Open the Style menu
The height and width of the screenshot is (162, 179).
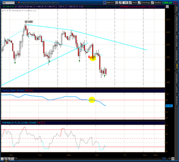click(x=135, y=3)
